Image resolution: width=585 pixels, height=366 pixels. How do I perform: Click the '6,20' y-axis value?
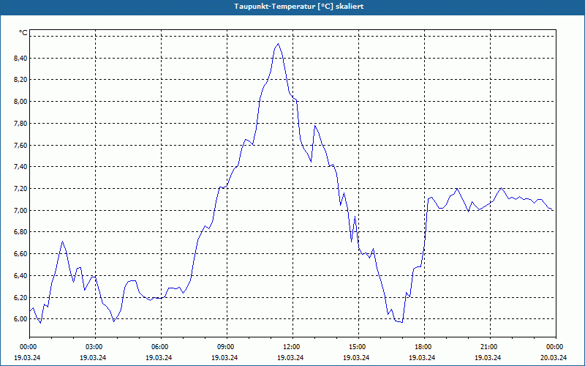(x=21, y=297)
